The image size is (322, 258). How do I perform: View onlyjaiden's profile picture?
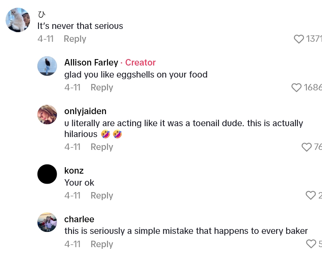47,115
